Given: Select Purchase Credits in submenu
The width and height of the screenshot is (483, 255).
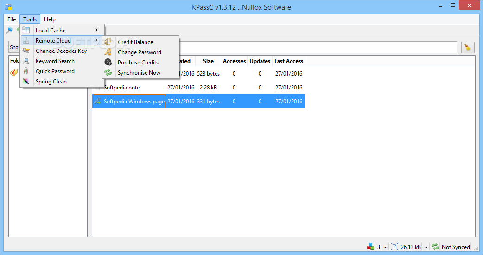Looking at the screenshot, I should click(140, 62).
